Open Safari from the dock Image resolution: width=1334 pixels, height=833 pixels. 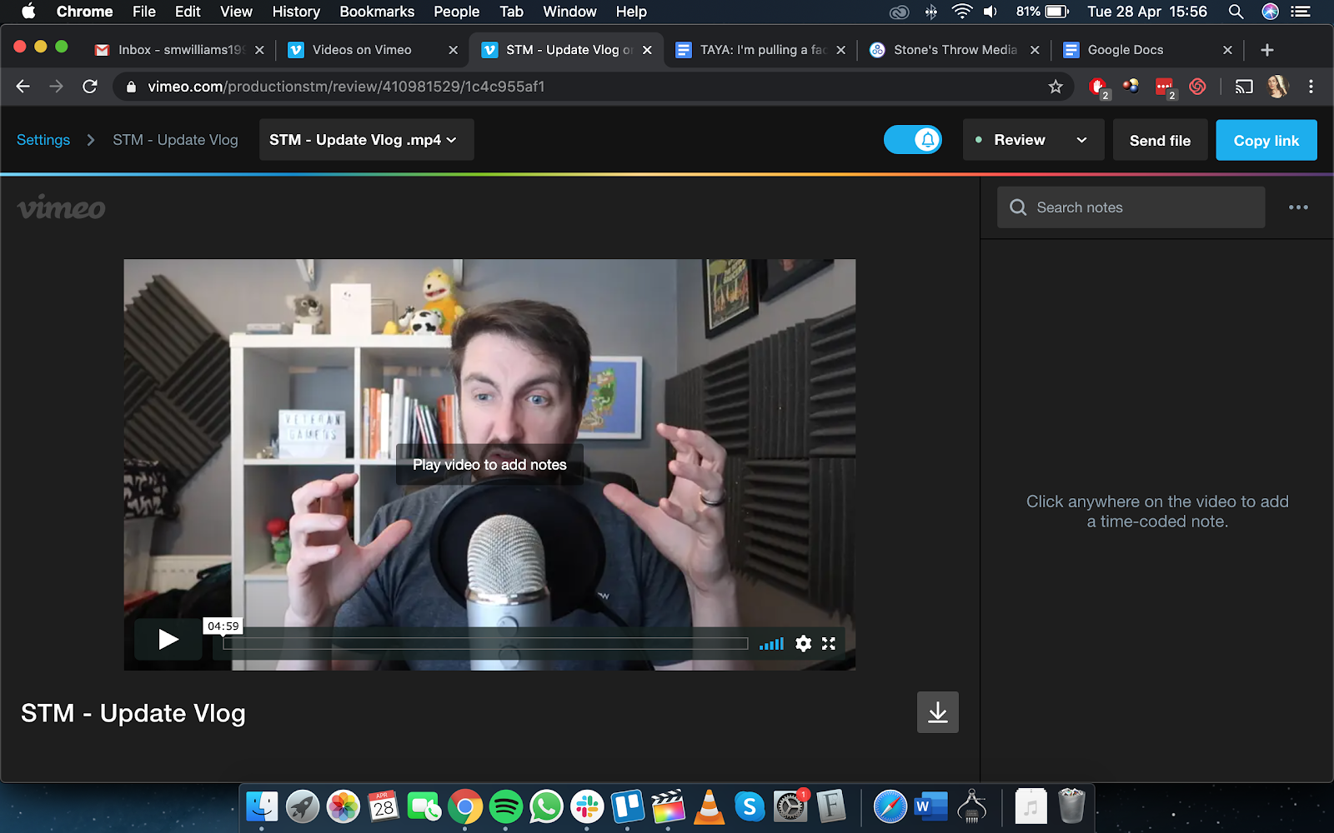pyautogui.click(x=890, y=806)
